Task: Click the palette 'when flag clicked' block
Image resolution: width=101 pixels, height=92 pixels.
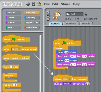Action: pyautogui.click(x=16, y=39)
